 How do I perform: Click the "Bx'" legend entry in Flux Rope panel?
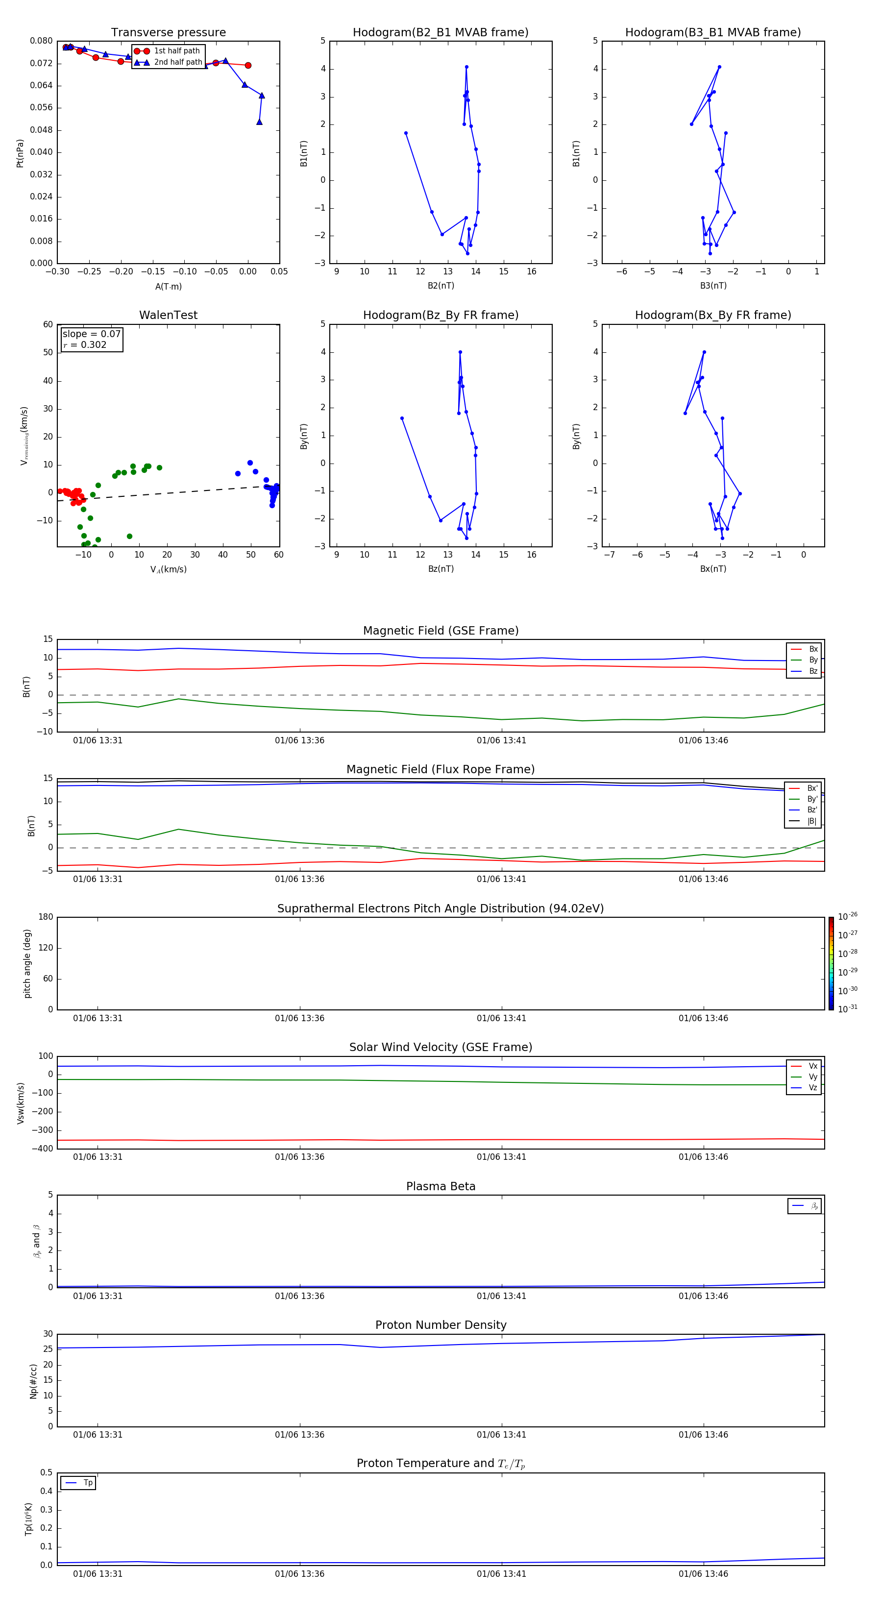coord(803,788)
